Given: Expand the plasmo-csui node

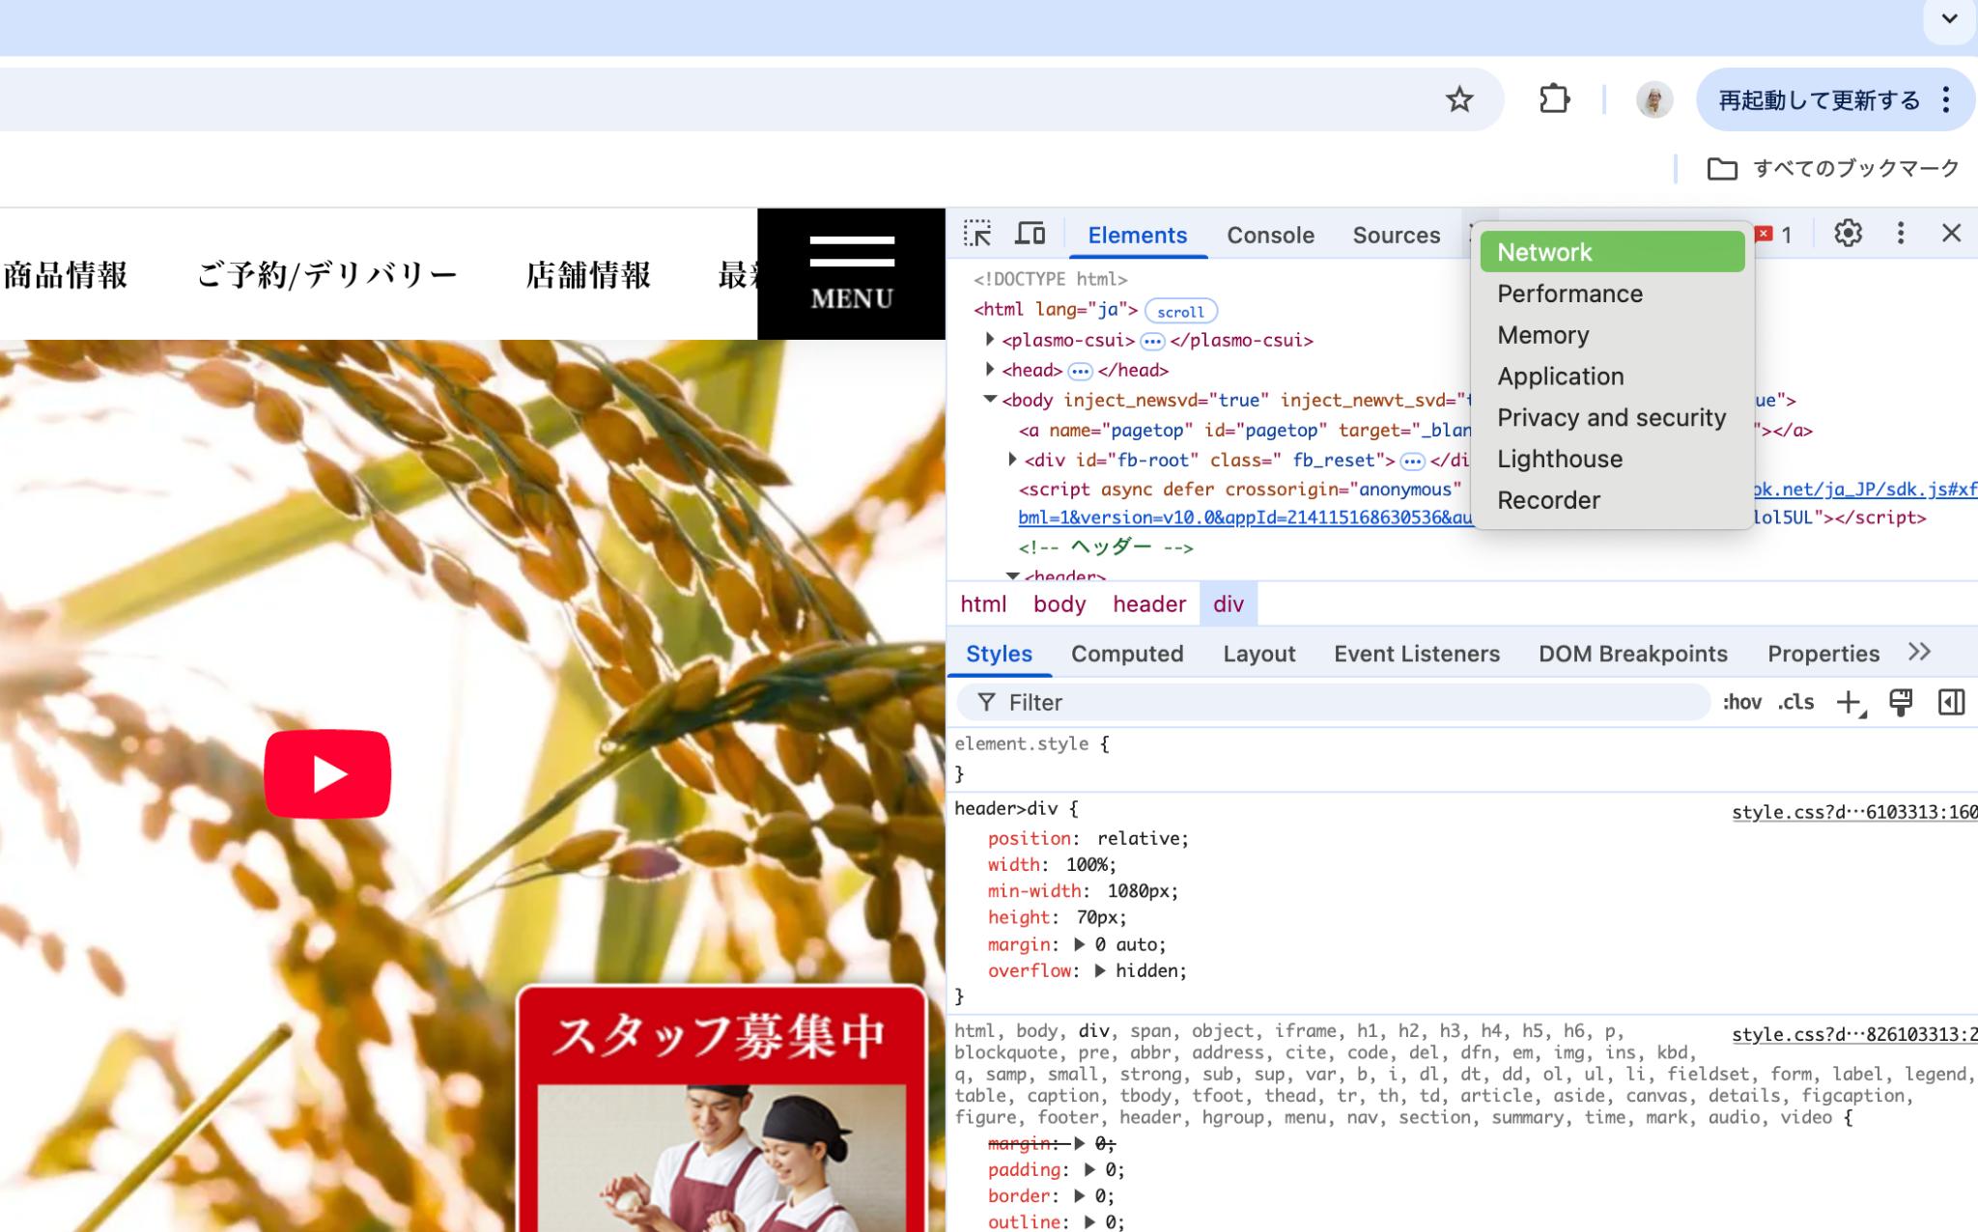Looking at the screenshot, I should [989, 340].
